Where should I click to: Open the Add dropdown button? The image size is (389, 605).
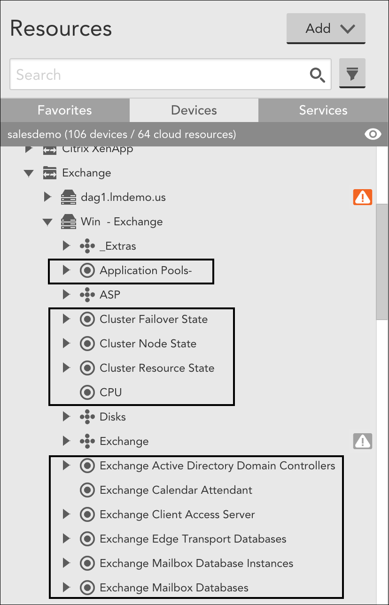(326, 29)
